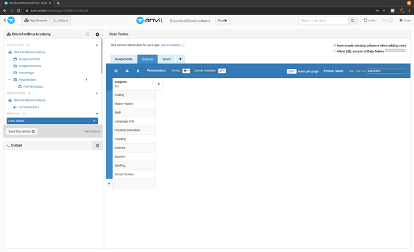Click the Anvil back arrow logo button

(9, 20)
